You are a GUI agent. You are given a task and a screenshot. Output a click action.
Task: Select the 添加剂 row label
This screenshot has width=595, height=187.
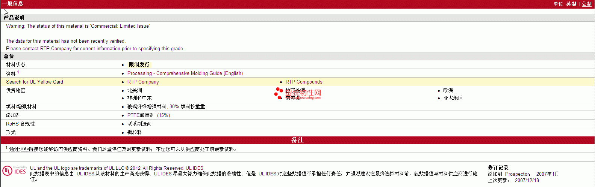click(14, 115)
